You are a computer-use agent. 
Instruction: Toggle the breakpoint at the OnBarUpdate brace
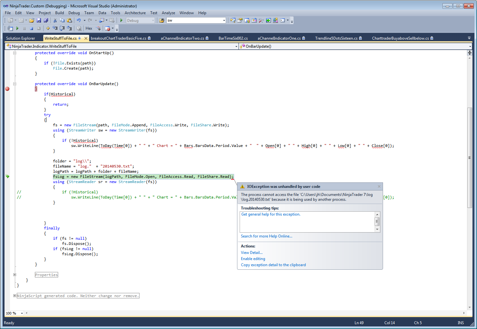coord(7,89)
